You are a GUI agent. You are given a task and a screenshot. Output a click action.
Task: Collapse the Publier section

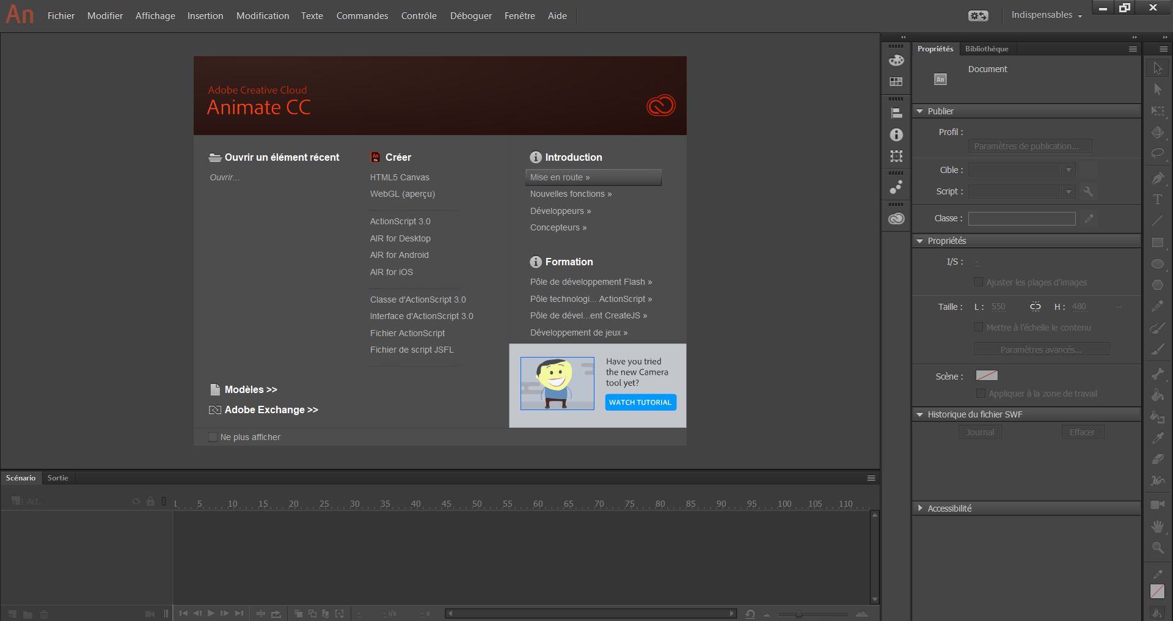pos(920,111)
